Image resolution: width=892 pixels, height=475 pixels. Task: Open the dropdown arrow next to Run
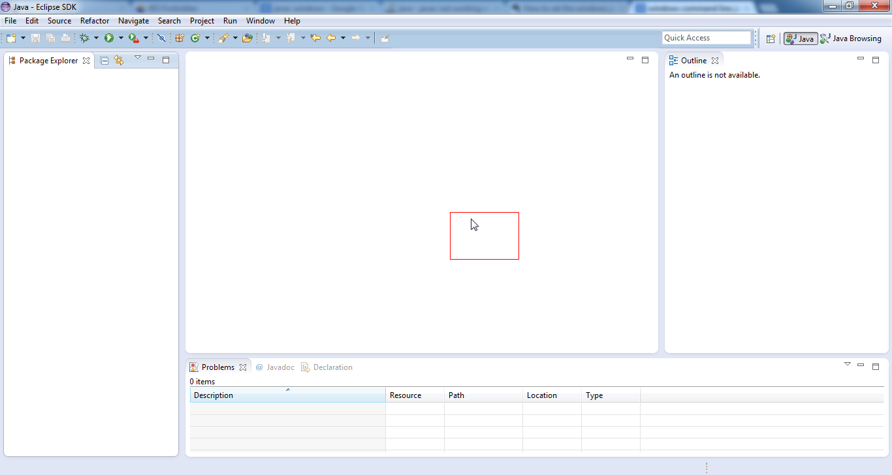[x=121, y=38]
